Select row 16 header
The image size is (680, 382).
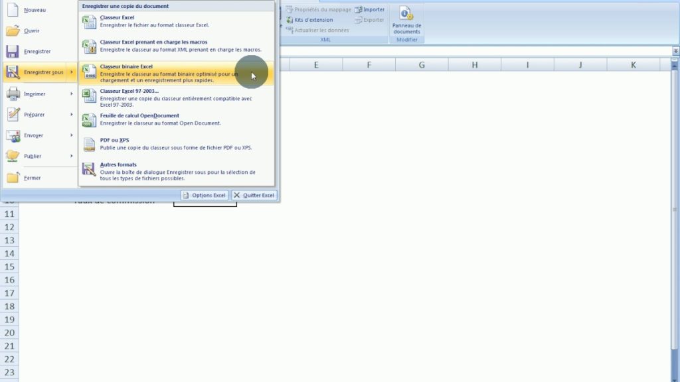coord(9,280)
